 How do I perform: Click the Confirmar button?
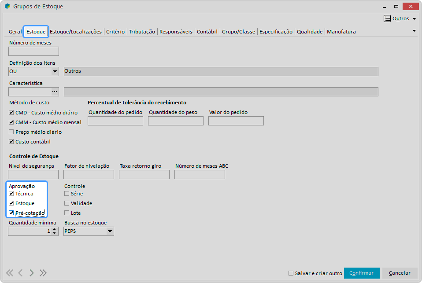362,273
